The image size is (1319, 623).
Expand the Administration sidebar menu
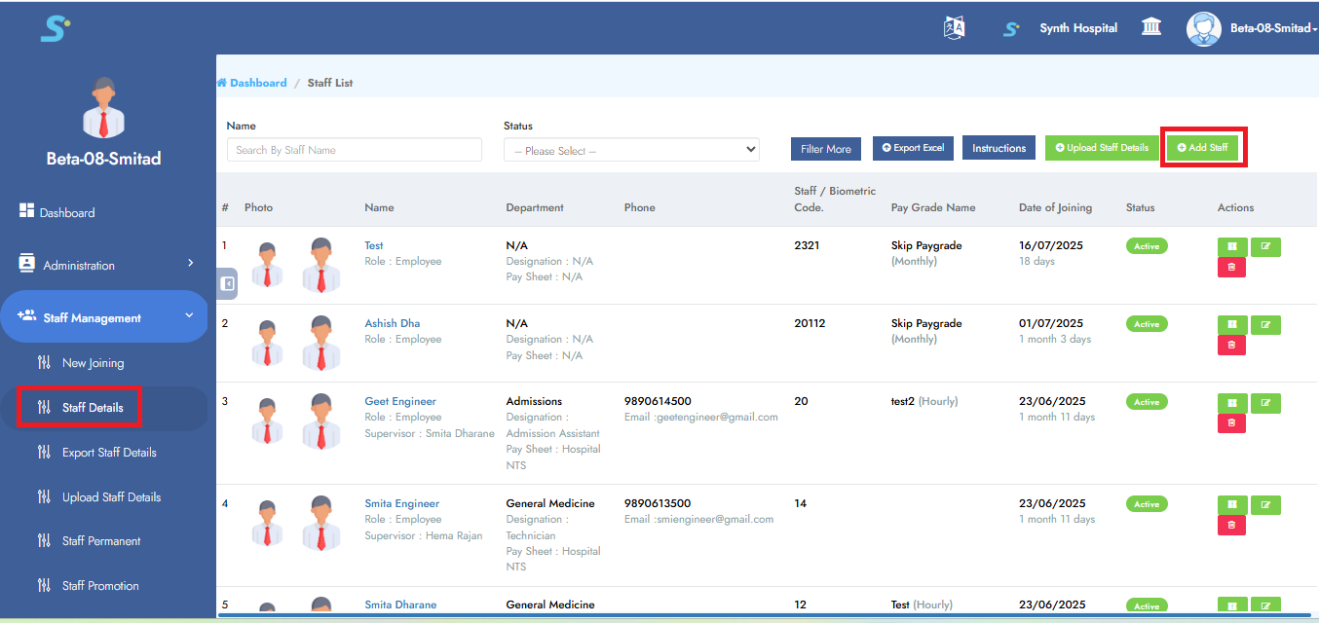click(107, 265)
